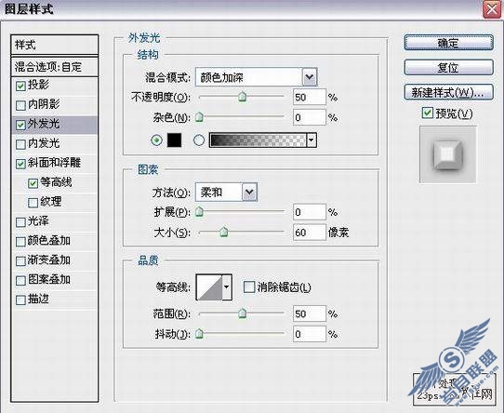
Task: Open the 混合模式 blend mode dropdown
Action: (x=310, y=77)
